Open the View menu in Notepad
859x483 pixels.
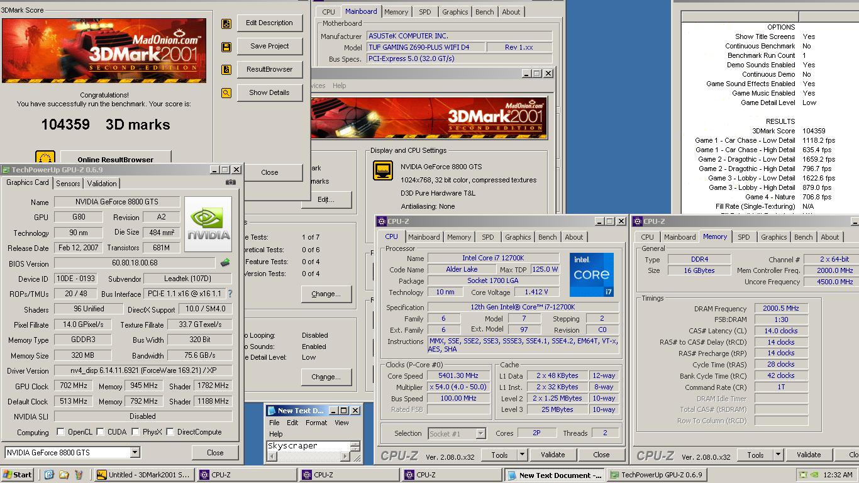point(341,423)
